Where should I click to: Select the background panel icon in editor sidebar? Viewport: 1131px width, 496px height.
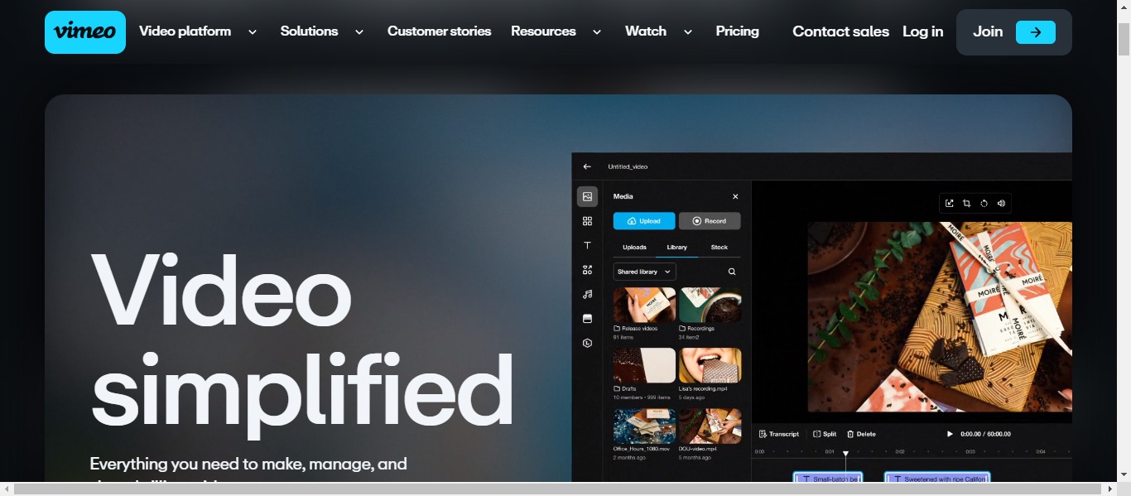tap(587, 318)
